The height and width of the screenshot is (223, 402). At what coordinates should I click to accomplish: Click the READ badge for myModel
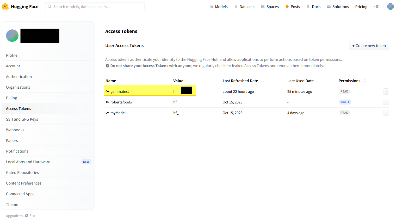tap(344, 113)
